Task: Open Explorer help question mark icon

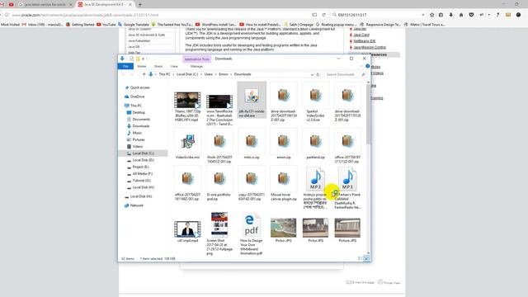Action: (368, 66)
